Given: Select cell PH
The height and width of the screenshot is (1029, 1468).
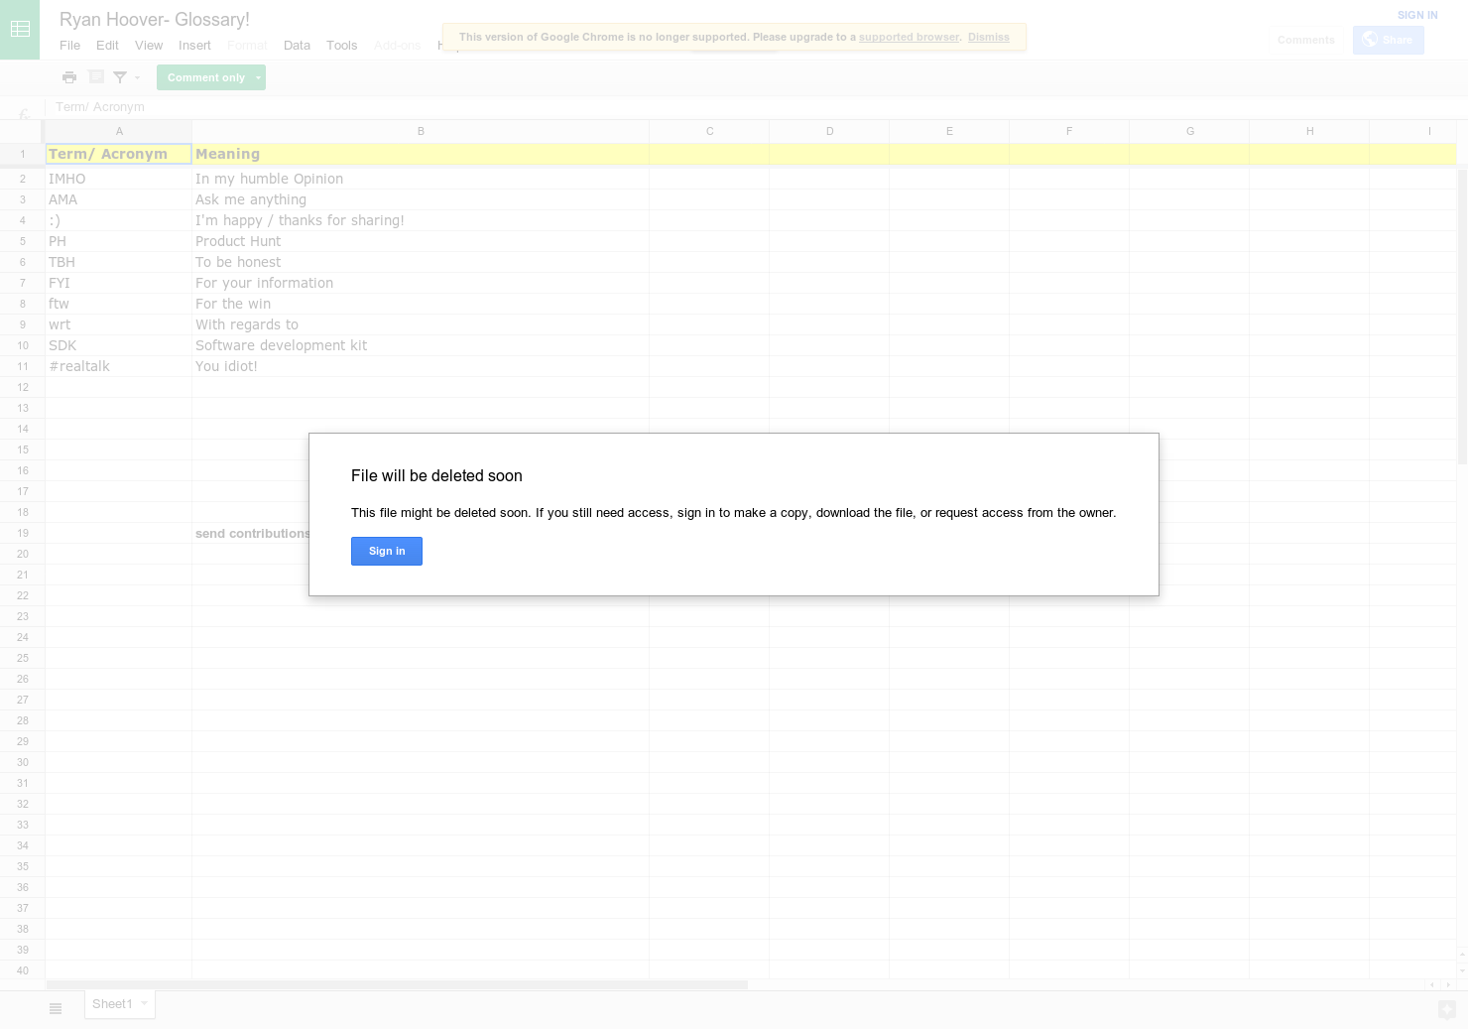Looking at the screenshot, I should coord(119,241).
